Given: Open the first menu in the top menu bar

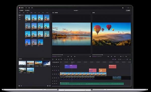Looking at the screenshot, I should (26, 8).
